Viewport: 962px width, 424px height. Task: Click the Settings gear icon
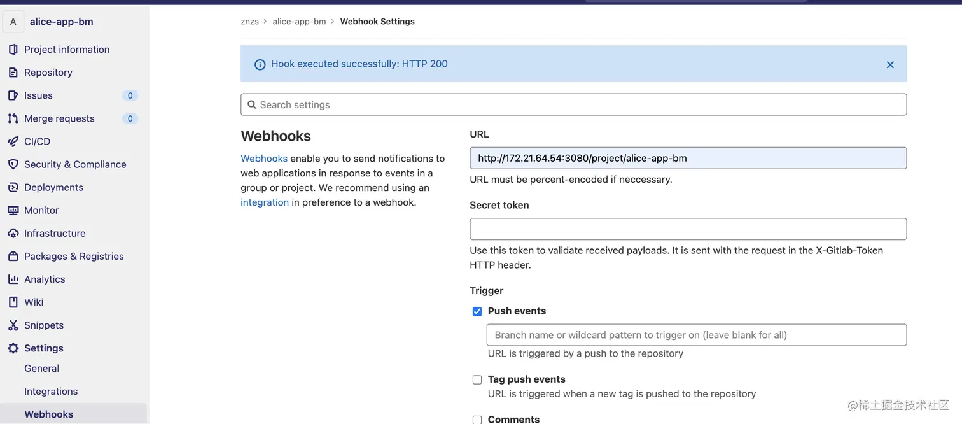(x=13, y=348)
